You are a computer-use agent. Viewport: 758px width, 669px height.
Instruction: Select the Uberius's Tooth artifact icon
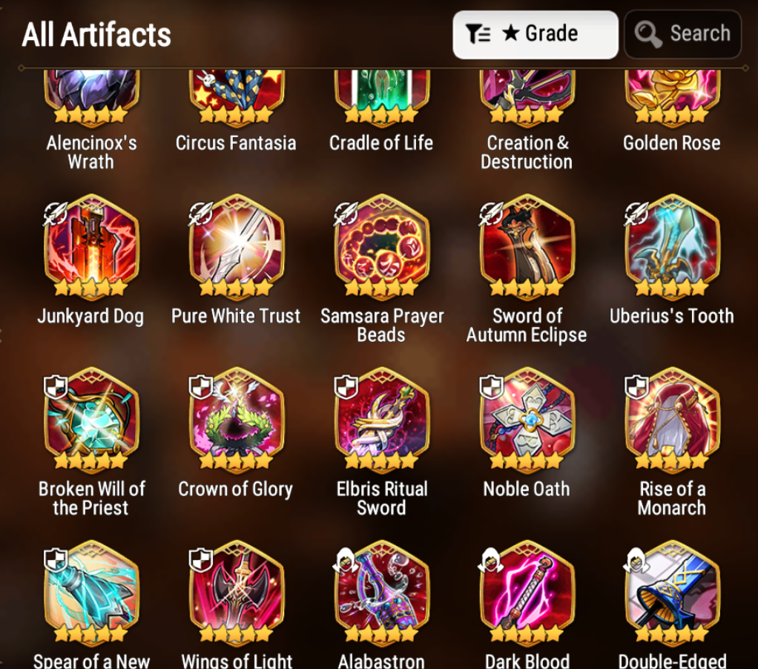point(672,245)
